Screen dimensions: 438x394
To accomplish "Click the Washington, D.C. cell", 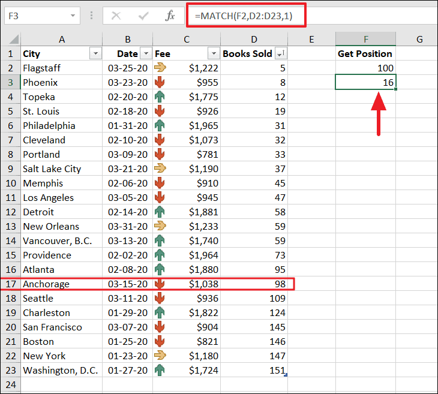I will coord(61,370).
